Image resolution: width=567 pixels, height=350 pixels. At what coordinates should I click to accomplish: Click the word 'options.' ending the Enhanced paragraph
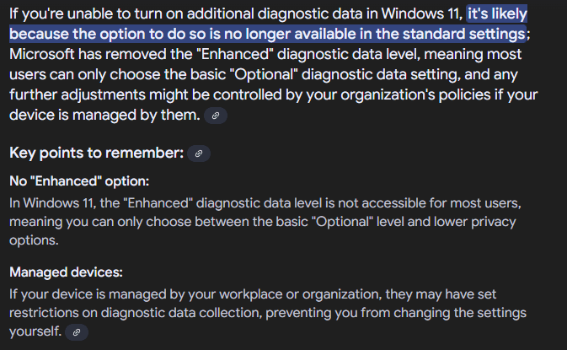tap(34, 240)
